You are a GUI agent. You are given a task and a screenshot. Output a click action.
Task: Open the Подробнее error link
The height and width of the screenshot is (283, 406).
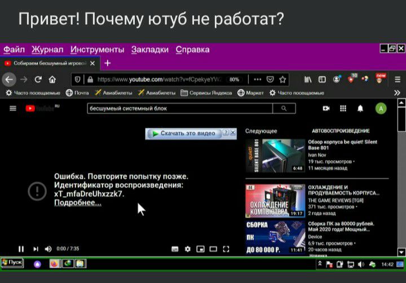tap(78, 202)
